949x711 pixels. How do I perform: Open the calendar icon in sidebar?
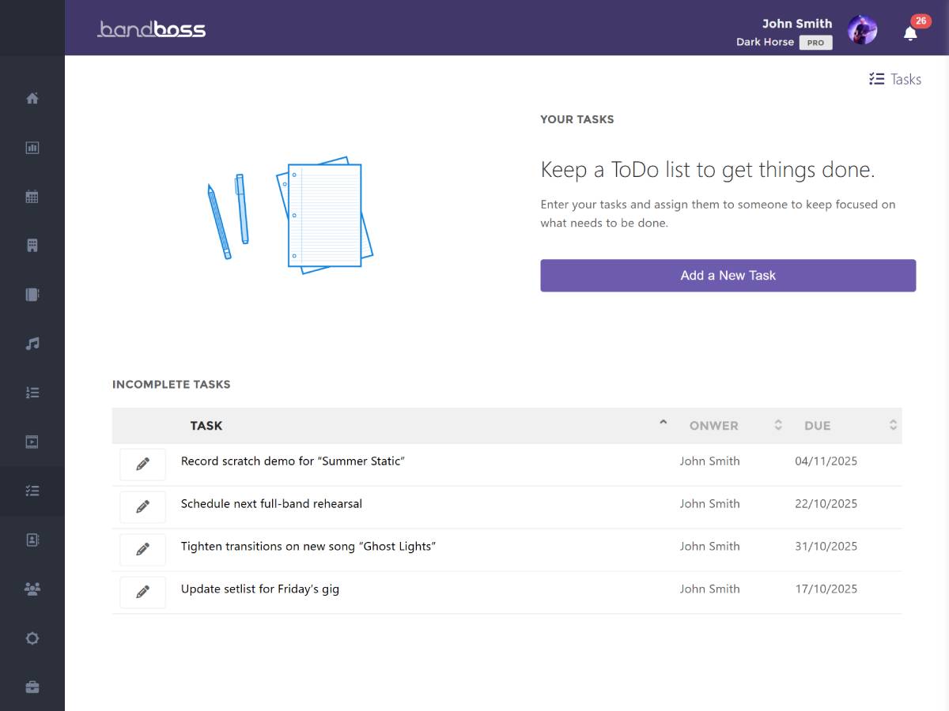32,197
